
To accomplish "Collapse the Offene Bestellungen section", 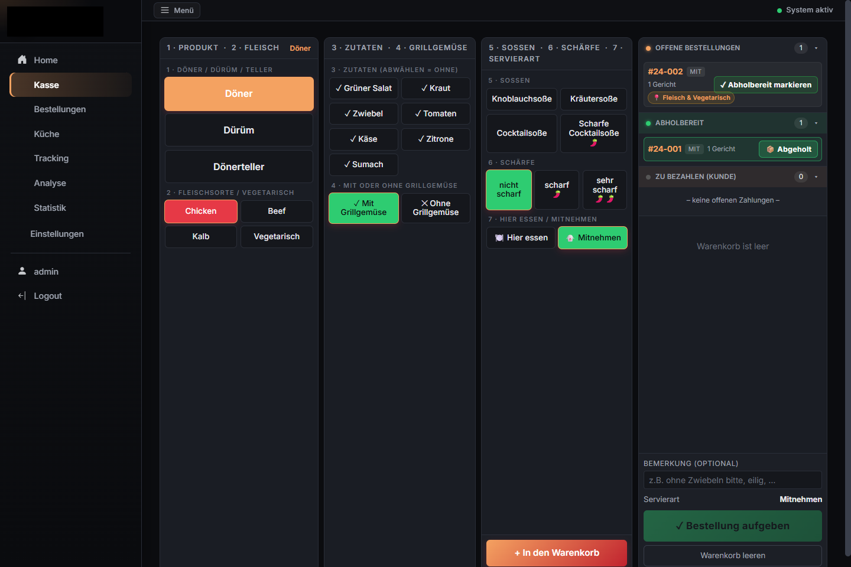I will coord(816,48).
